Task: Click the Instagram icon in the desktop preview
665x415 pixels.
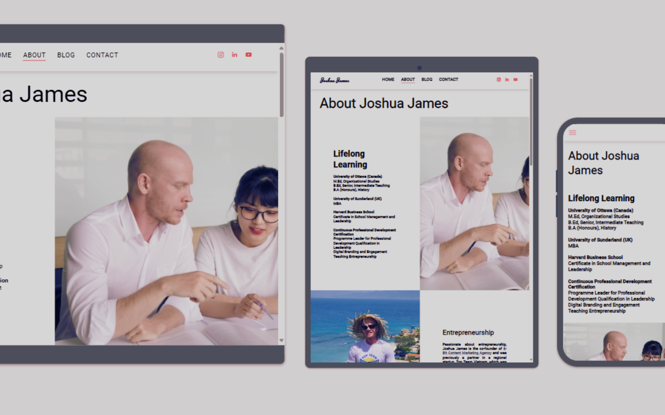Action: pyautogui.click(x=221, y=55)
